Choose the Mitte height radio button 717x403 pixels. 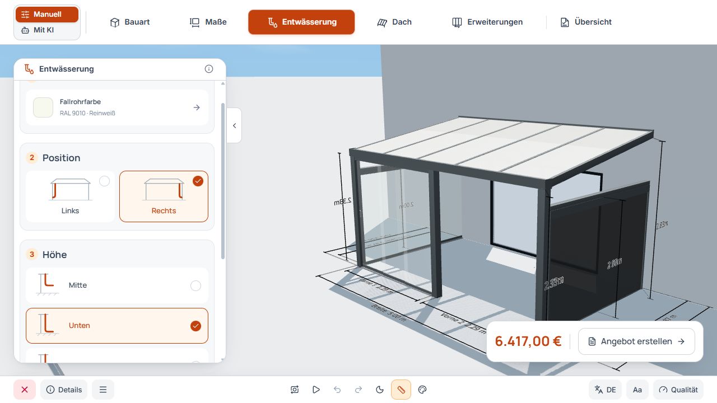point(195,285)
